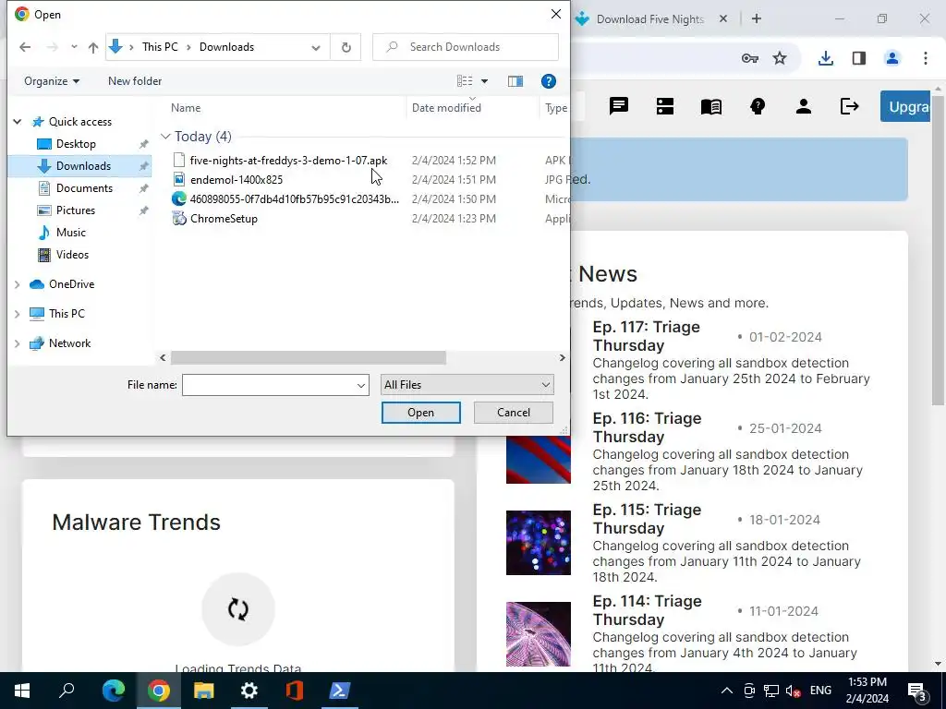Screen dimensions: 946x709
Task: Open Chrome password key icon
Action: 749,58
